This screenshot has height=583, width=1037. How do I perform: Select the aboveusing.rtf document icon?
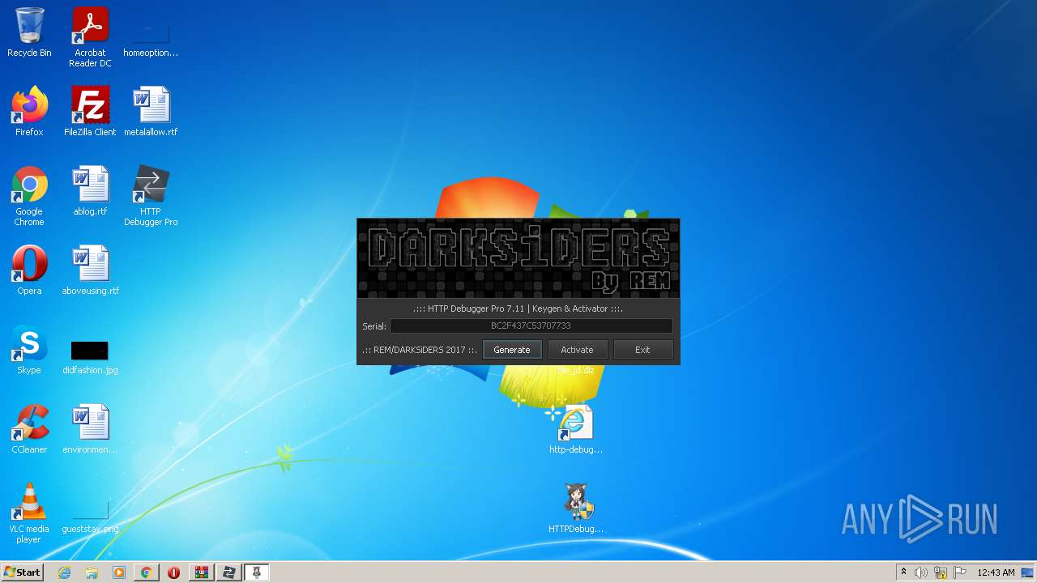[90, 270]
